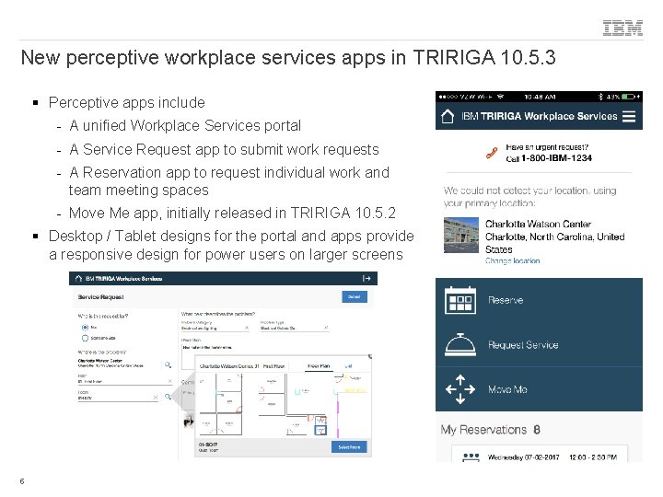Clear the Problem Type field with its X
Image resolution: width=663 pixels, height=497 pixels.
point(326,328)
